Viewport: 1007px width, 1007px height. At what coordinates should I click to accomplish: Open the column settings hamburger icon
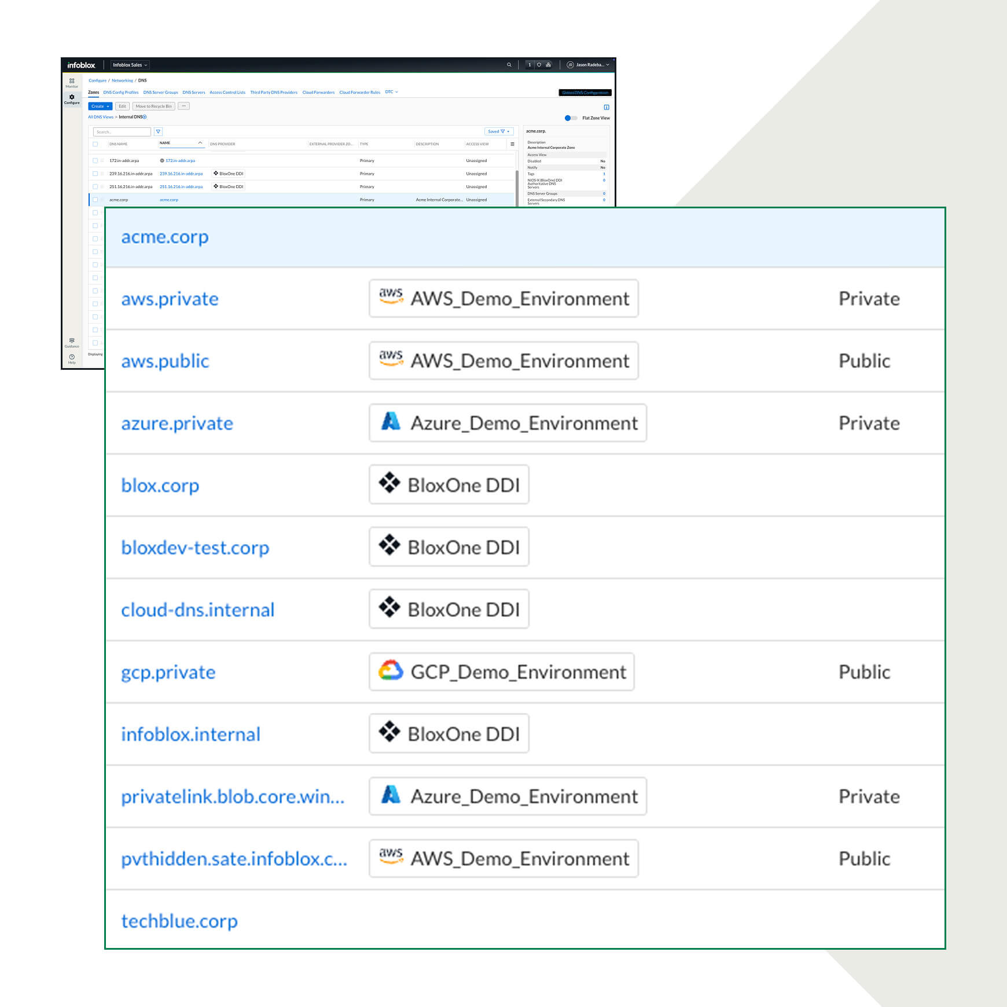512,144
